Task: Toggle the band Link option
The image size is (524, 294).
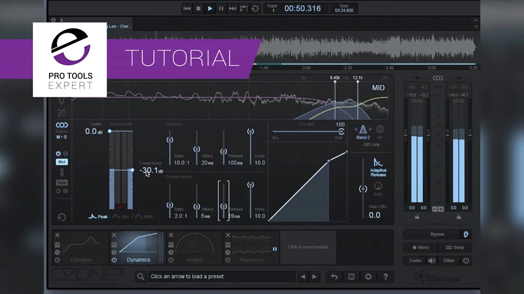Action: point(372,145)
